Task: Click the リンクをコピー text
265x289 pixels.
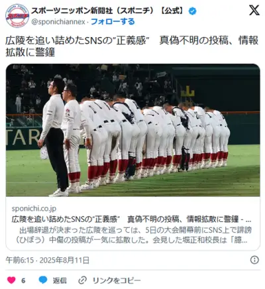Action: click(117, 280)
